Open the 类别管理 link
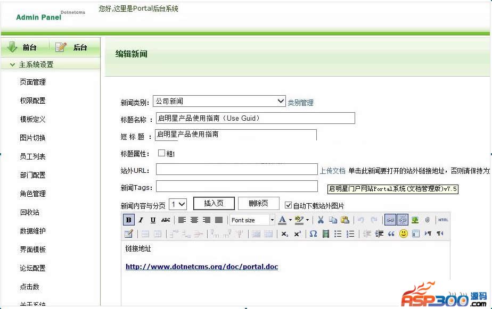The image size is (492, 309). tap(301, 103)
